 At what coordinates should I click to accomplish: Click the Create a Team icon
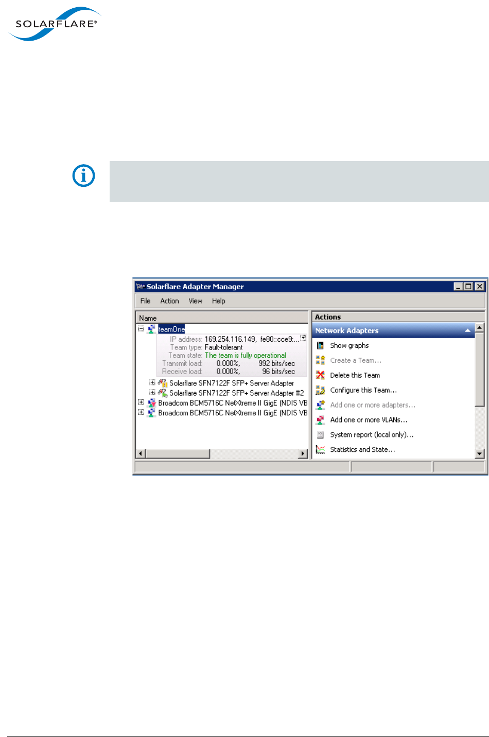pyautogui.click(x=320, y=360)
